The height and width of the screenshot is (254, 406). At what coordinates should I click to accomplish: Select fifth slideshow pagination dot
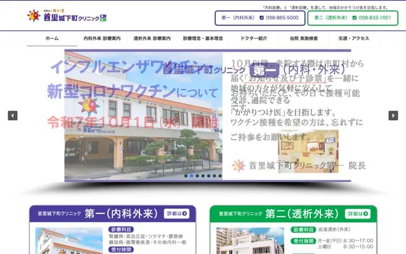pos(209,176)
